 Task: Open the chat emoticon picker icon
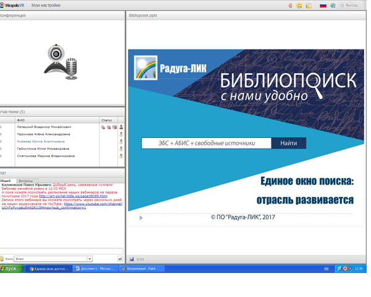click(x=2, y=259)
